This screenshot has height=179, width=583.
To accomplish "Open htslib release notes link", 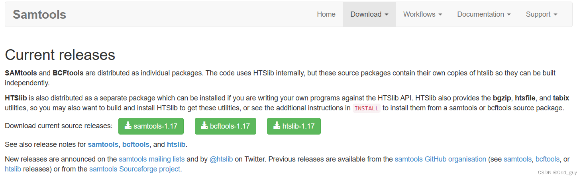I will 176,144.
